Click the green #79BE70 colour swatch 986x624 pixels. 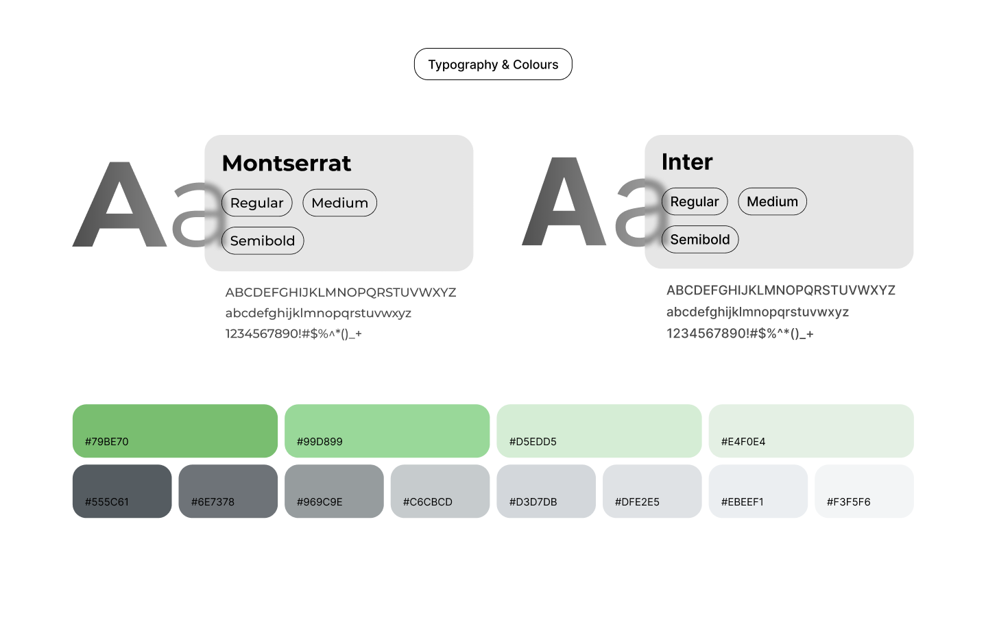click(x=175, y=430)
